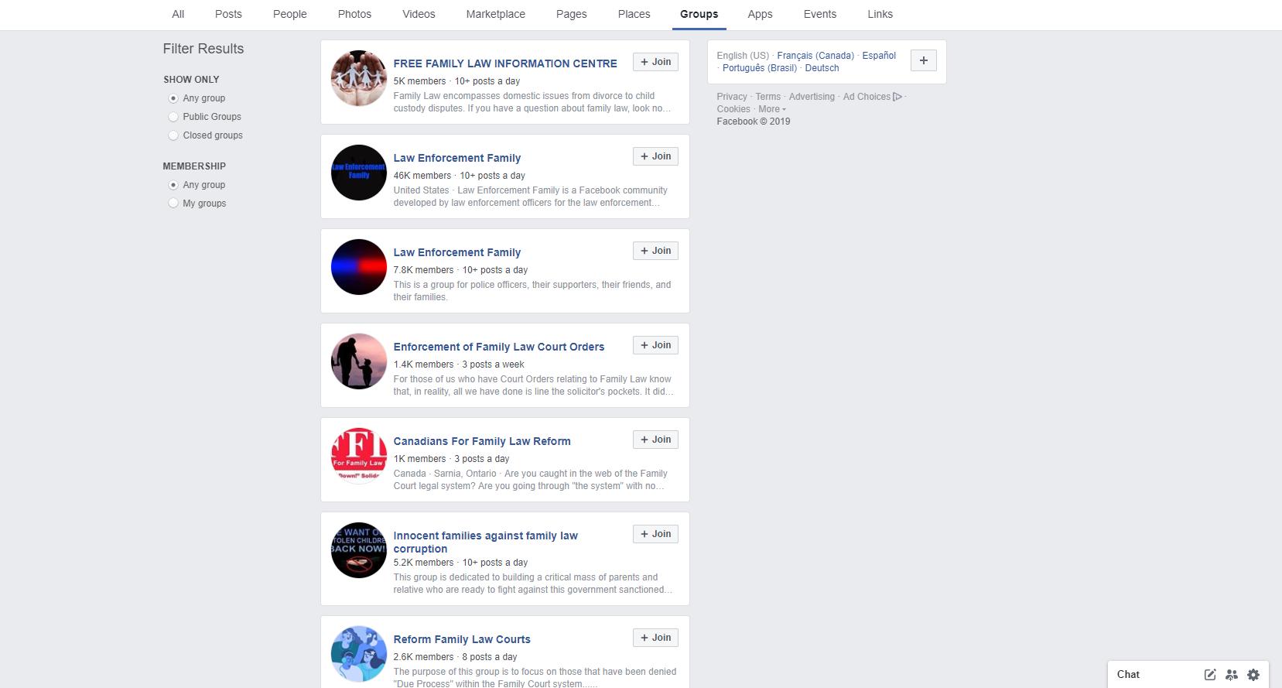Select Public Groups filter
Viewport: 1282px width, 688px height.
coord(173,117)
